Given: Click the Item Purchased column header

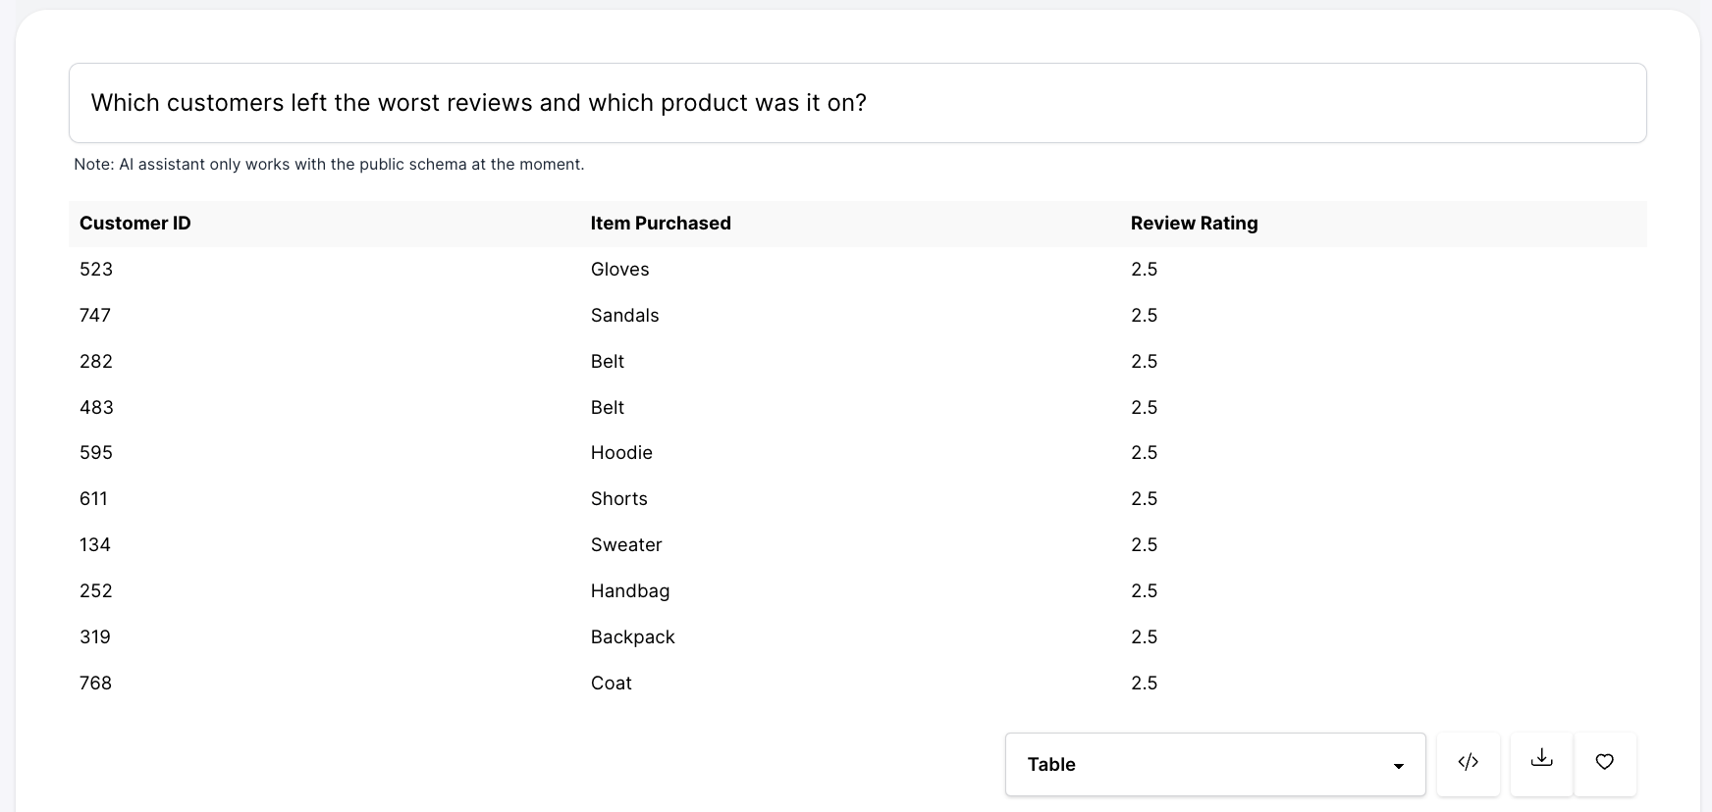Looking at the screenshot, I should pyautogui.click(x=661, y=224).
